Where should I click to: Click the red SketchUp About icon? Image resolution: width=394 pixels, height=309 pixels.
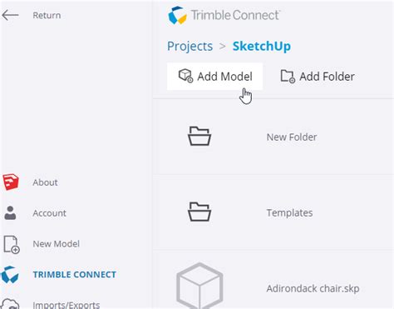coord(11,182)
